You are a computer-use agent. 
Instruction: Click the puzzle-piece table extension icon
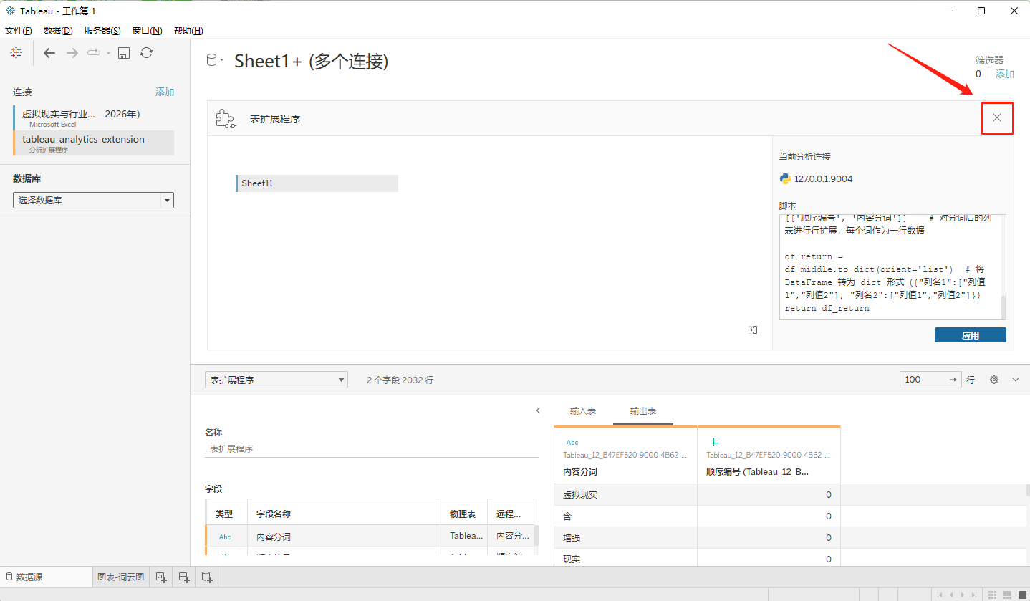coord(226,119)
